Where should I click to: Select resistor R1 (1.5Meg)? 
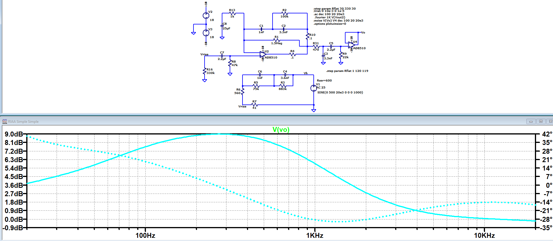tap(277, 40)
